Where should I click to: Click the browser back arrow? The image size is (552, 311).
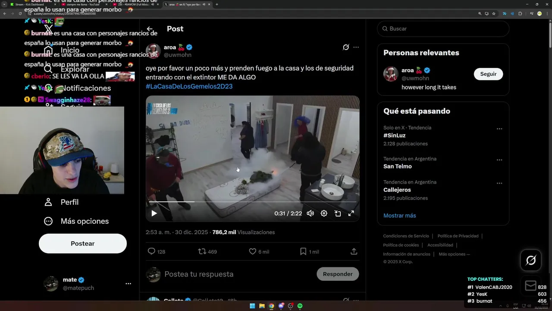click(4, 13)
